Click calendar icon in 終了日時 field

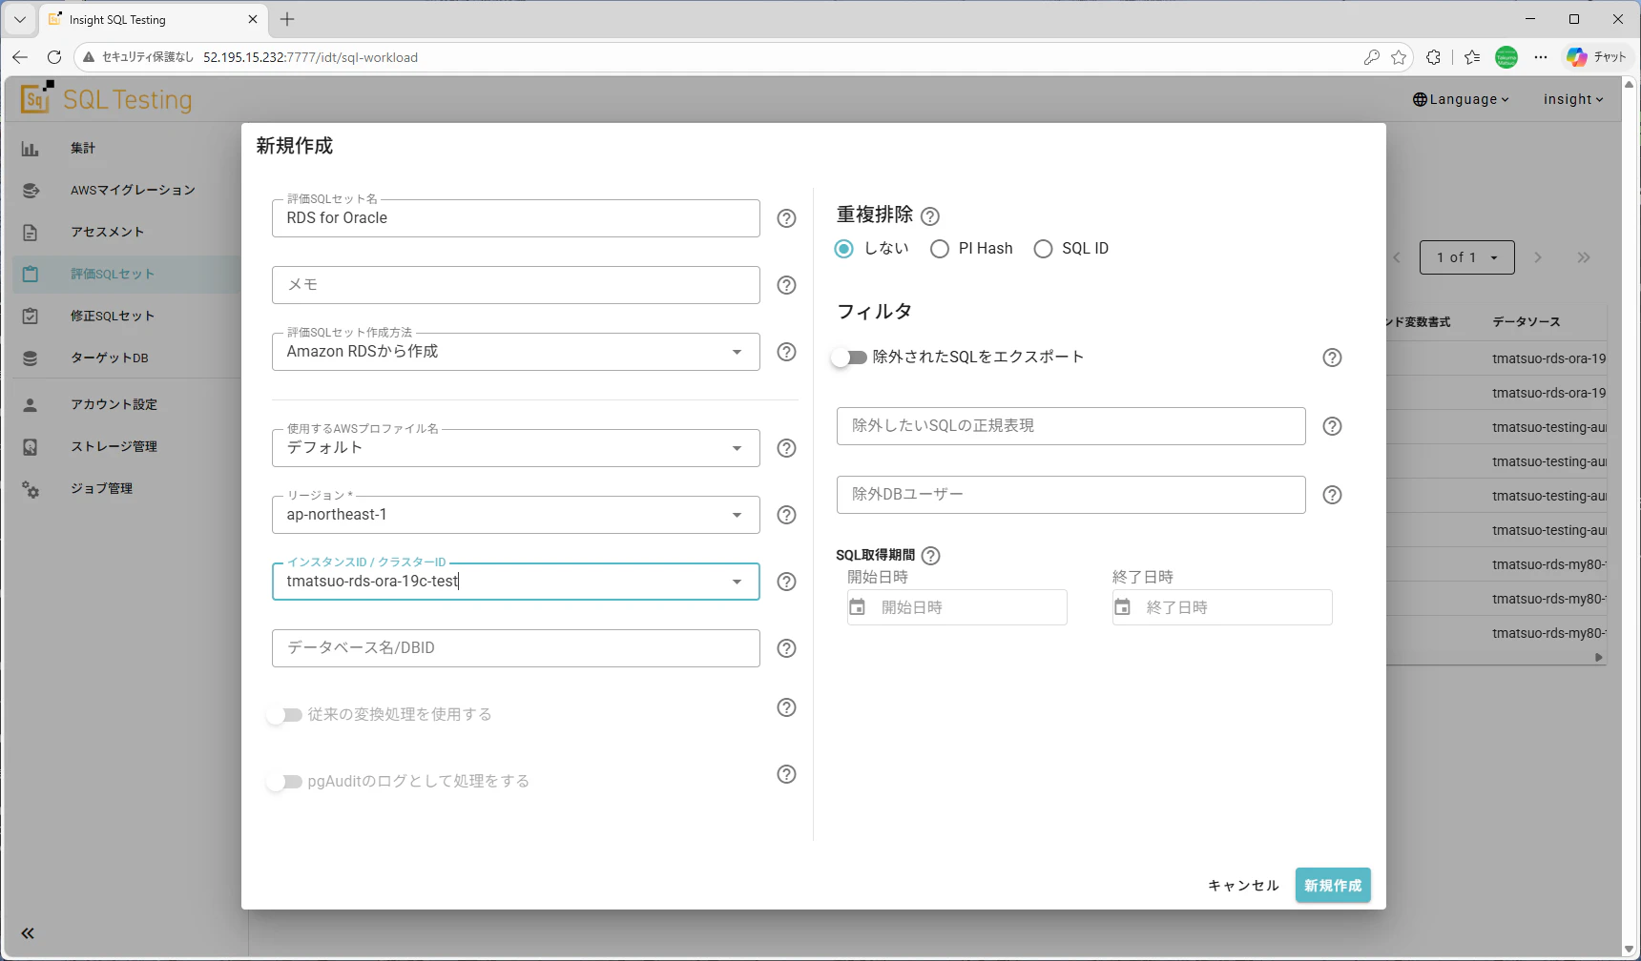1123,607
